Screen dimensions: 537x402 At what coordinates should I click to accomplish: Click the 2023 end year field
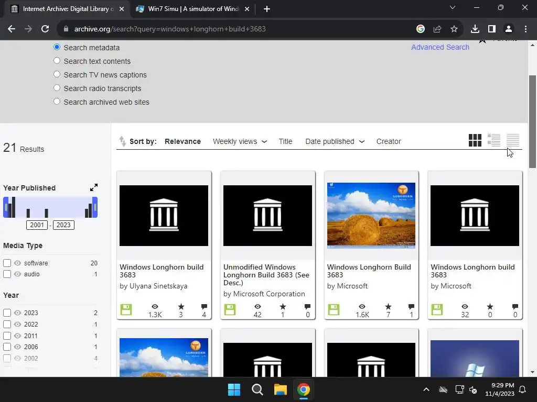(x=63, y=225)
